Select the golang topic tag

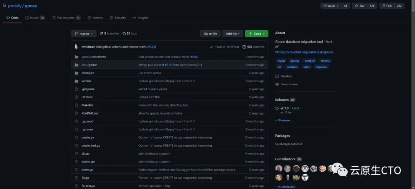click(295, 61)
